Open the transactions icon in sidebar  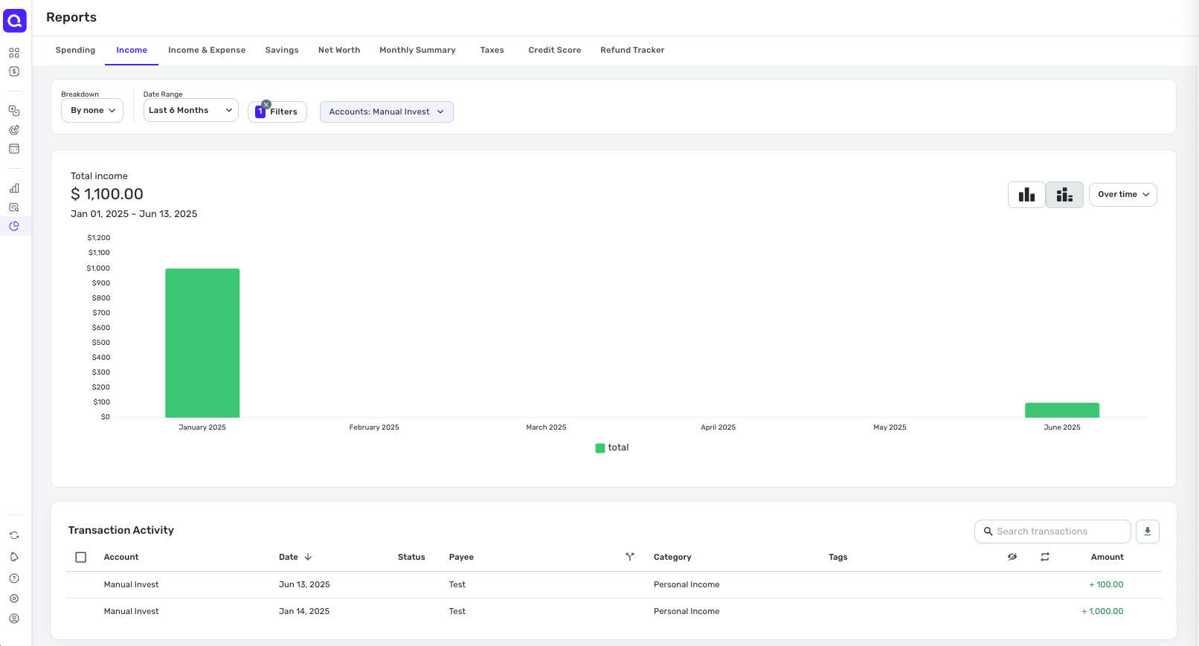14,111
